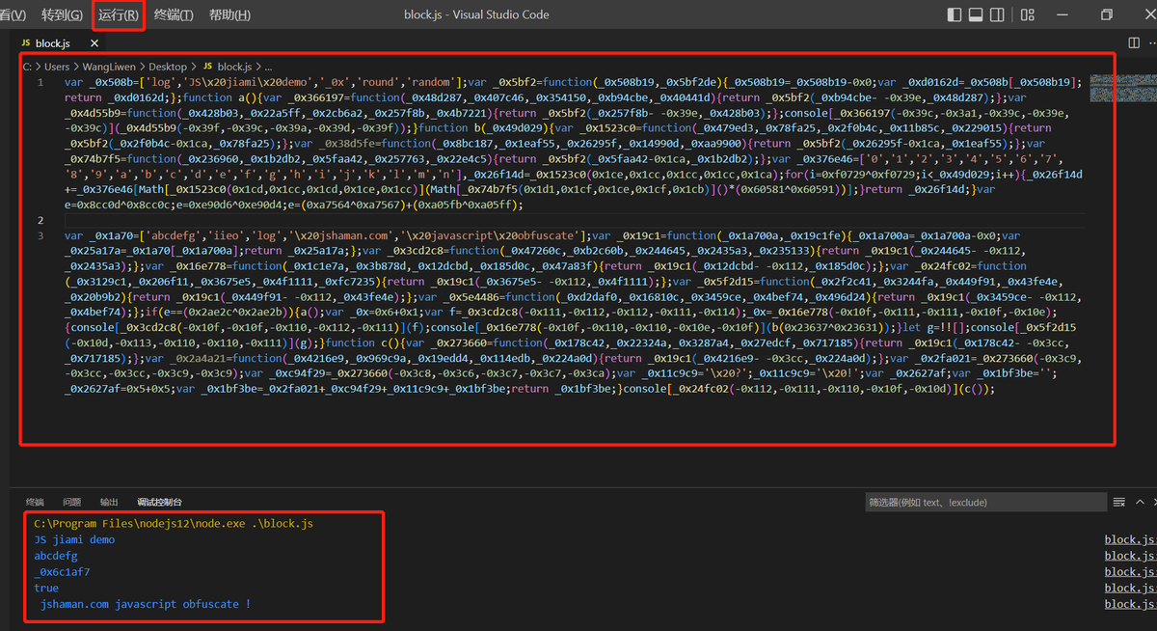Close the block.js editor tab

tap(94, 43)
